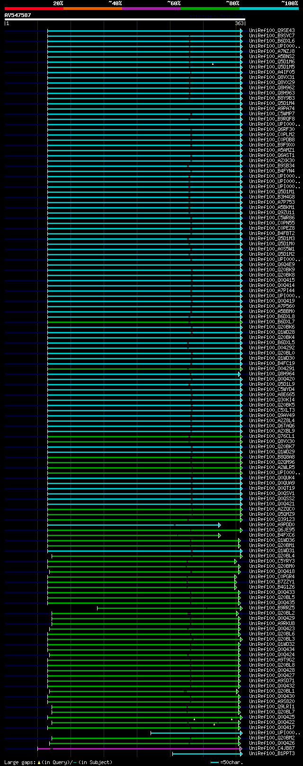Select the UniRef100_Q8H964 label
Screen dimensions: 303x766
point(272,374)
